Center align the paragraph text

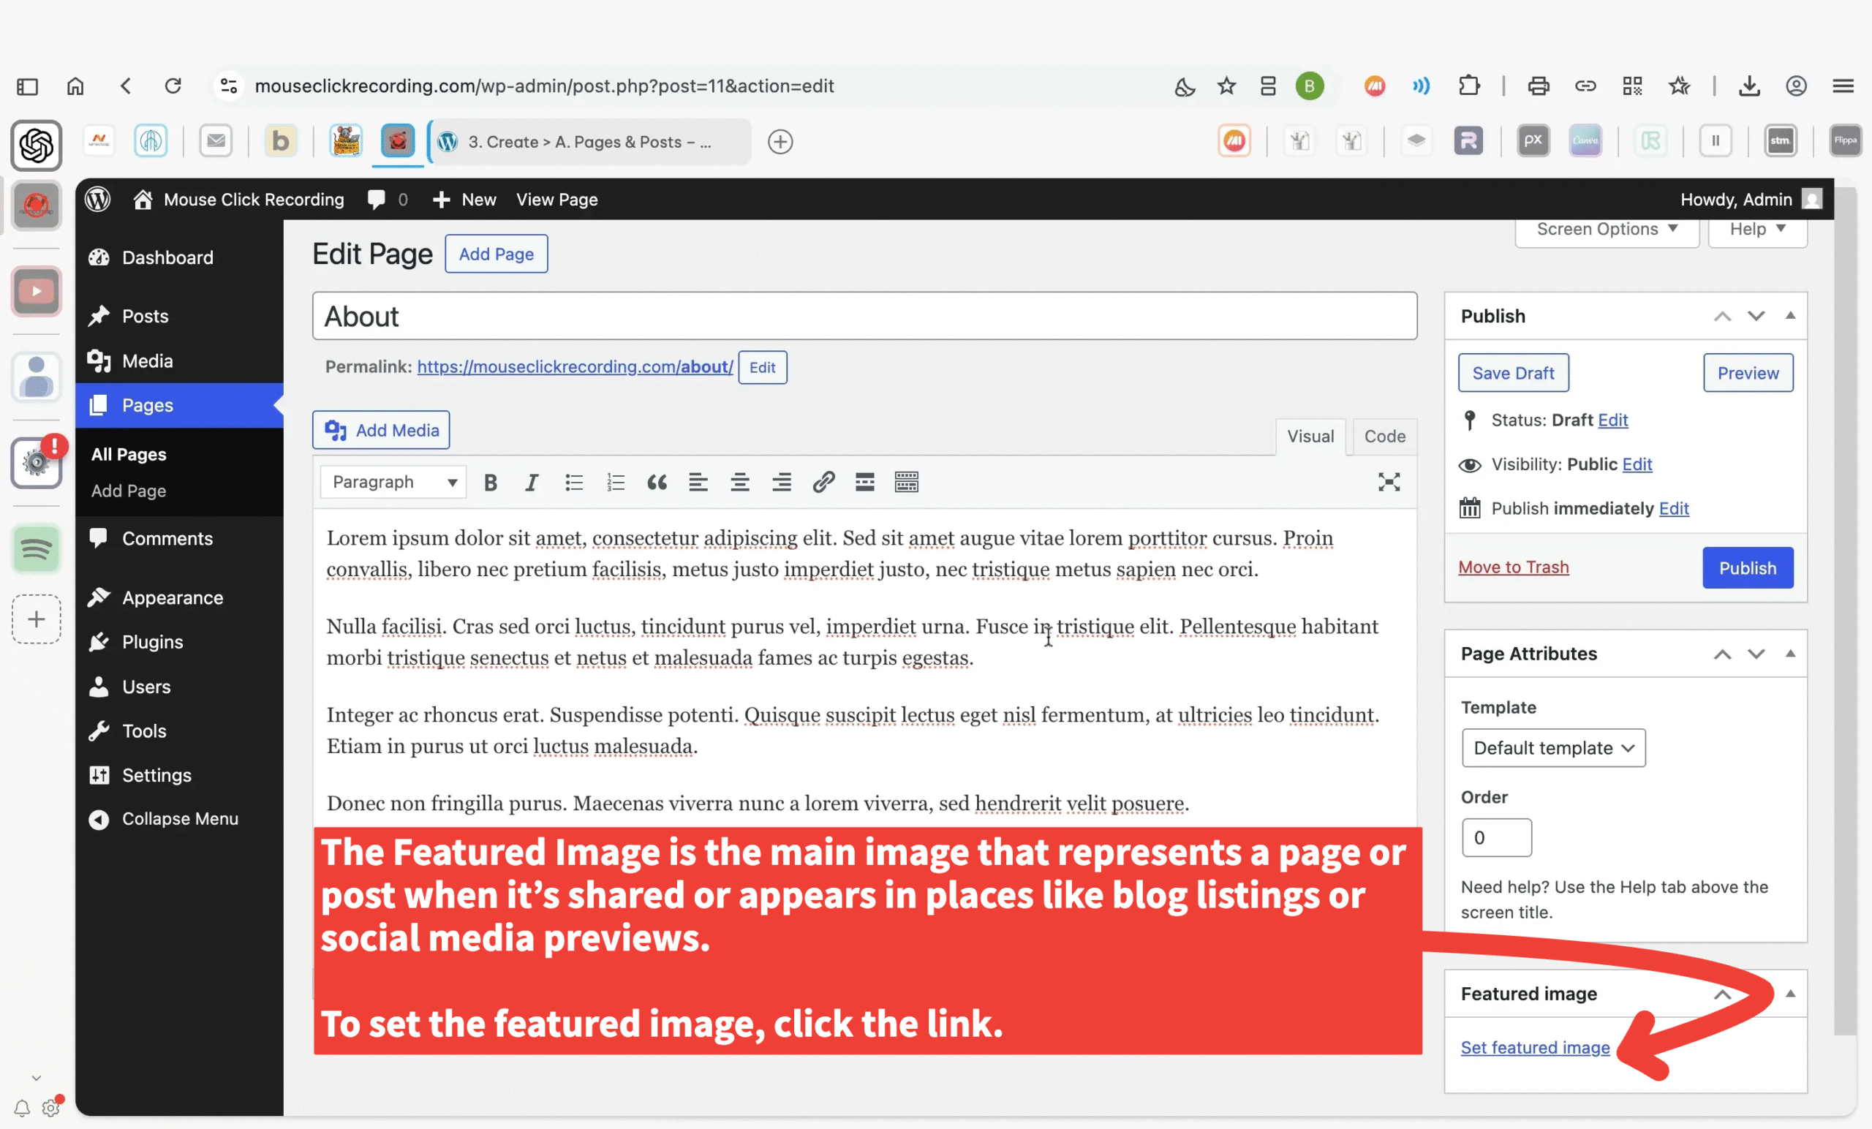[740, 483]
